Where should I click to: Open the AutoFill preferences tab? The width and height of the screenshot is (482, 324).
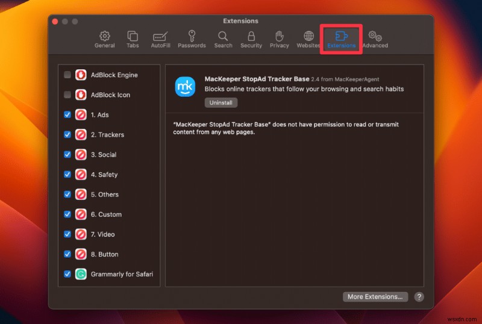tap(160, 39)
